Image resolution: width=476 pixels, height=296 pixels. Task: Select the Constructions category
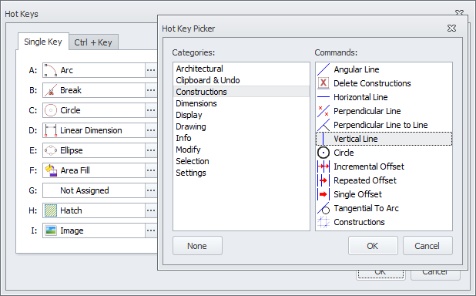tap(241, 92)
